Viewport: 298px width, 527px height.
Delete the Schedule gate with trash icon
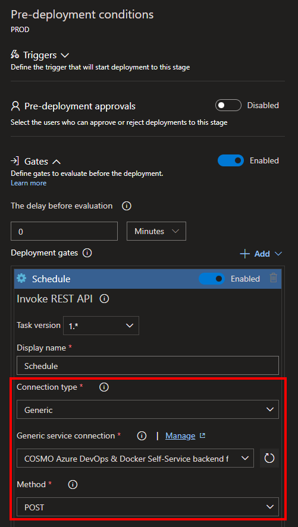pos(274,278)
